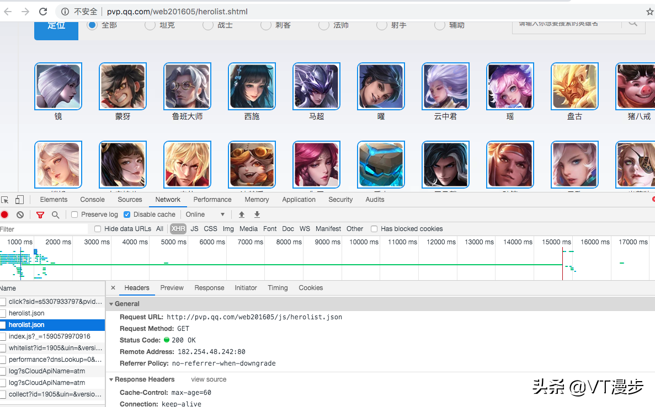The image size is (655, 407).
Task: Show the request Timing tab
Action: [x=278, y=288]
